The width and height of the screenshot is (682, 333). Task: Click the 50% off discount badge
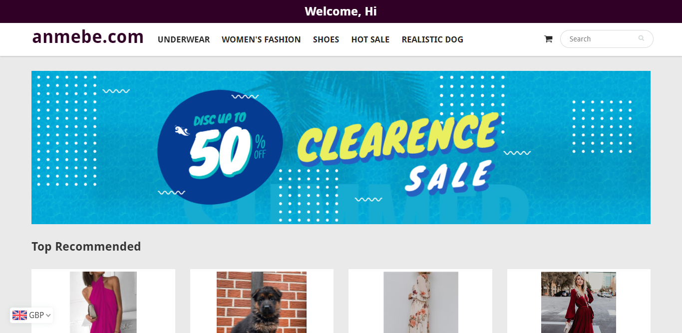220,147
